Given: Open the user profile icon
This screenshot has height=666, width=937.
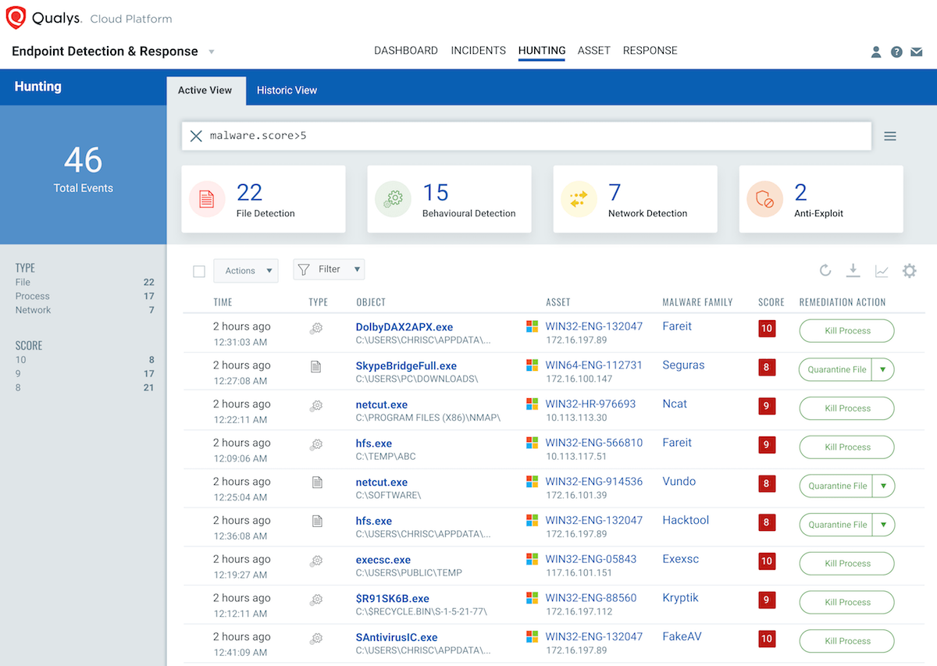Looking at the screenshot, I should point(876,52).
